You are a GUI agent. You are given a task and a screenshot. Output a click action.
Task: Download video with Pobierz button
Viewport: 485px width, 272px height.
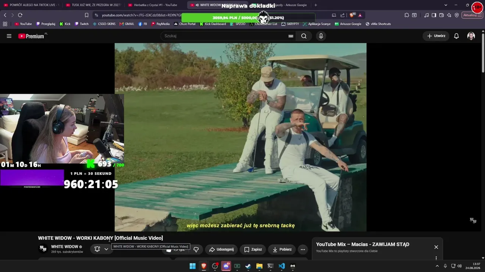(282, 249)
